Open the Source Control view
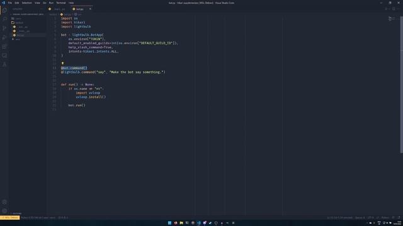Image resolution: width=403 pixels, height=226 pixels. click(x=4, y=28)
